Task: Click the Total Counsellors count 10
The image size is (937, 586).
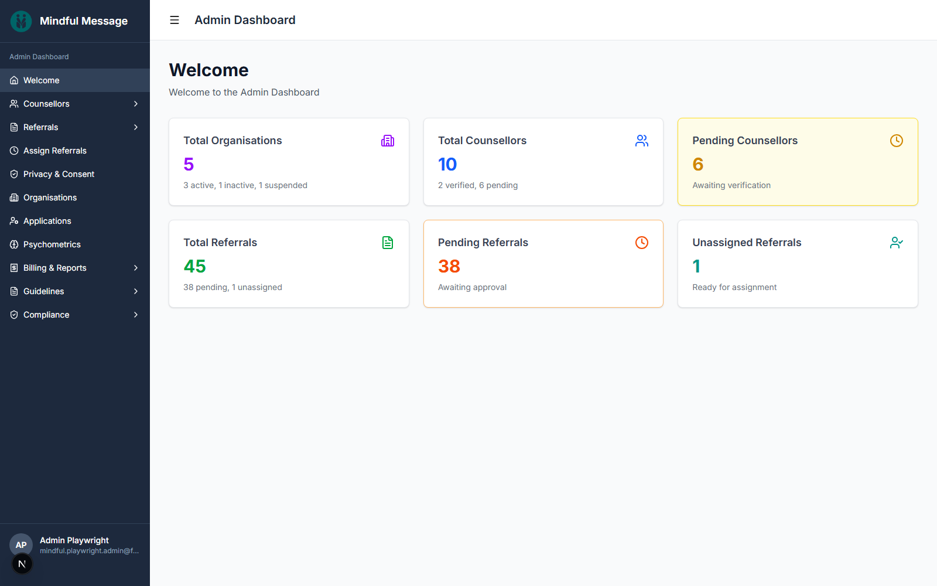Action: 447,164
